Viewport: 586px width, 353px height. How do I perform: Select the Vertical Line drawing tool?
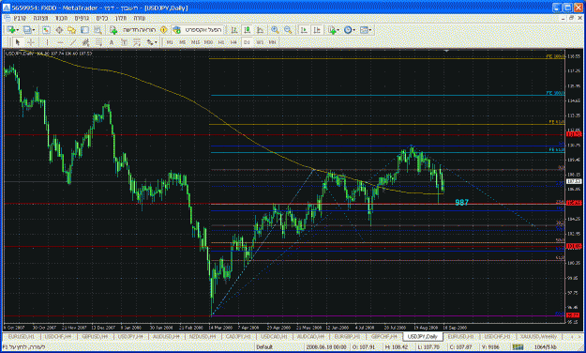[47, 42]
